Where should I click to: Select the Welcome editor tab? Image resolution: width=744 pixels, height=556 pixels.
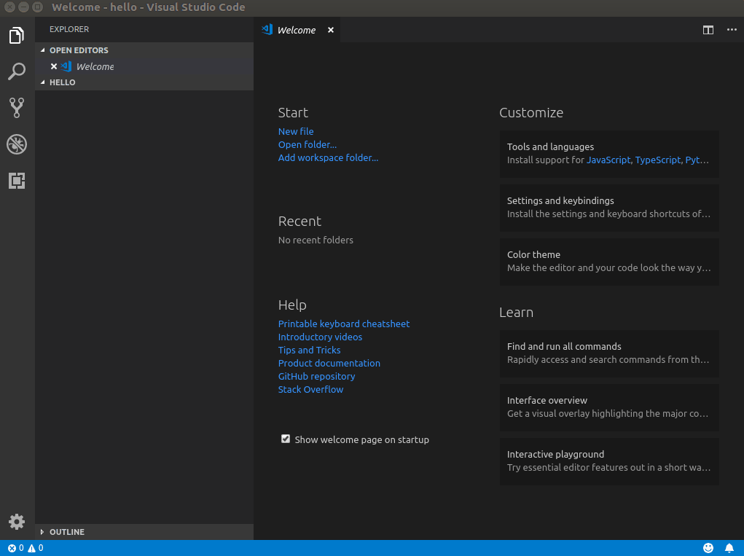296,30
